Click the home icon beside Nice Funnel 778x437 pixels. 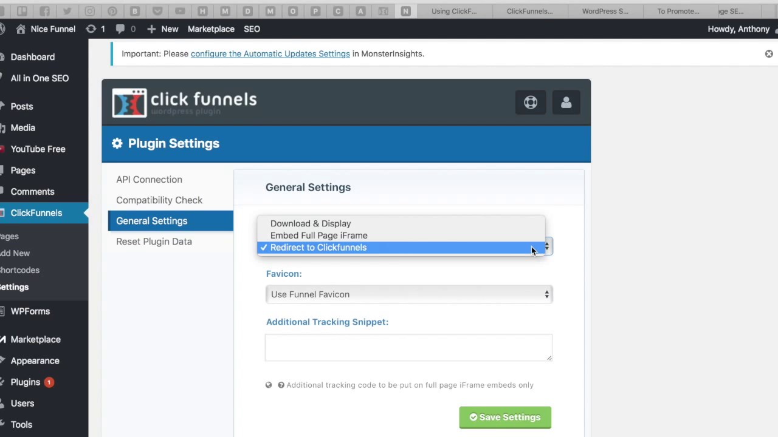click(21, 29)
